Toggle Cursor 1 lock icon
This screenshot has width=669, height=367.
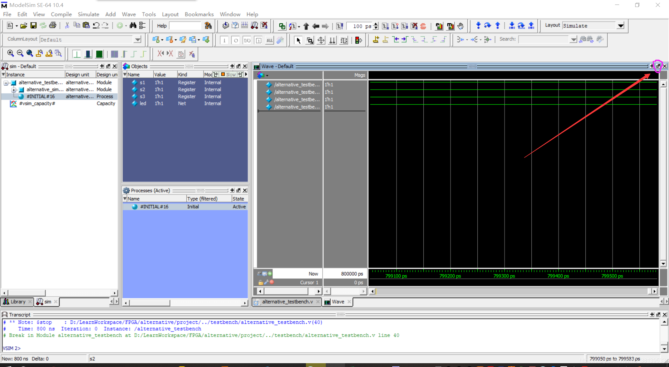coord(260,282)
